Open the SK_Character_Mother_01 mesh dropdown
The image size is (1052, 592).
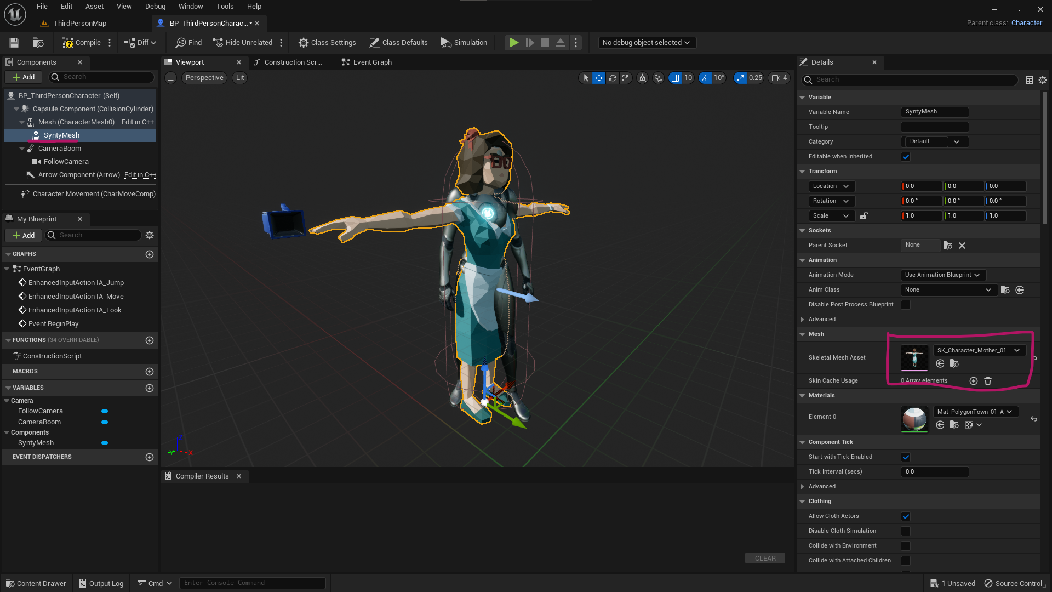pos(979,350)
